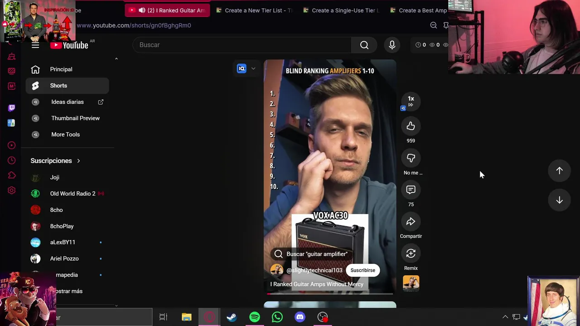The height and width of the screenshot is (326, 580).
Task: Click the browser address bar URL
Action: pyautogui.click(x=134, y=25)
